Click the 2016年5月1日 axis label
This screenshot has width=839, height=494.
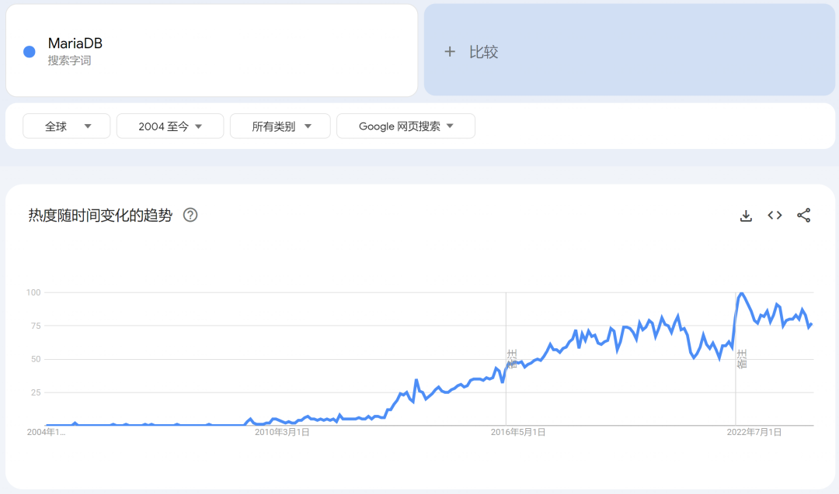pos(518,432)
